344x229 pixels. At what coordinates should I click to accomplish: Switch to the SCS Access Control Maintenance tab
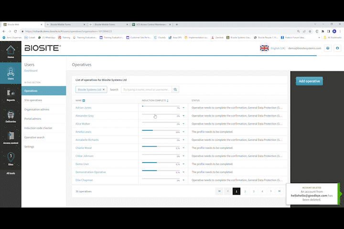pyautogui.click(x=151, y=24)
